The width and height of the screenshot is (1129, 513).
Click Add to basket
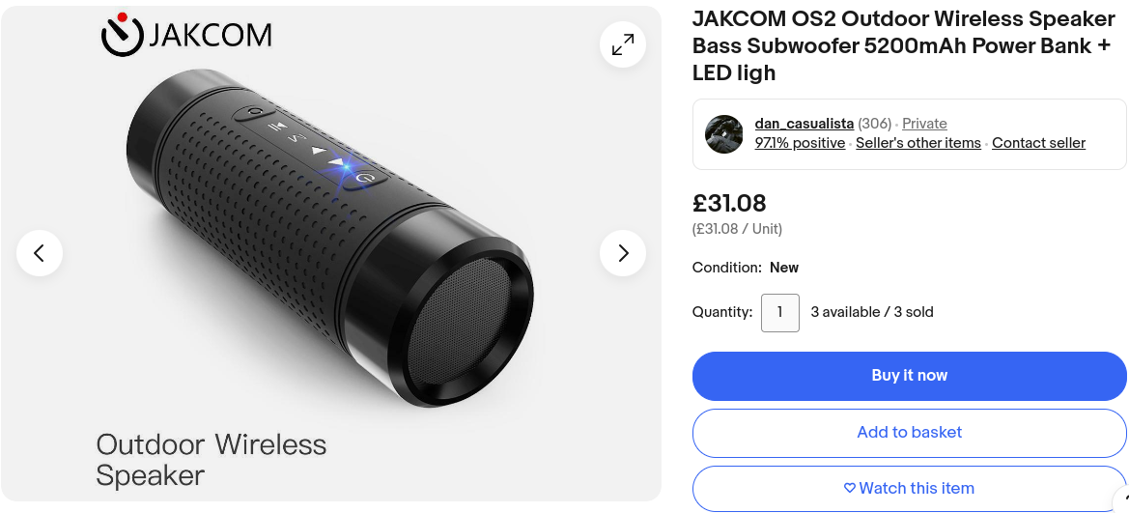pos(909,433)
